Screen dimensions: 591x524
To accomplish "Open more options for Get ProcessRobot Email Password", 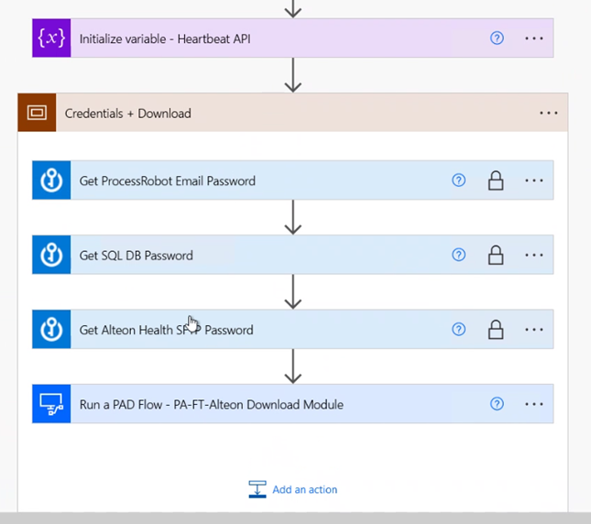I will [x=534, y=180].
